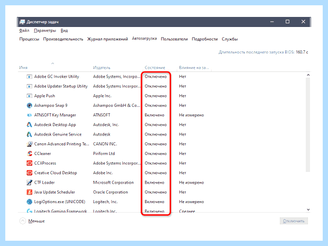Select the Autodesk Desktop App name

(x=55, y=125)
